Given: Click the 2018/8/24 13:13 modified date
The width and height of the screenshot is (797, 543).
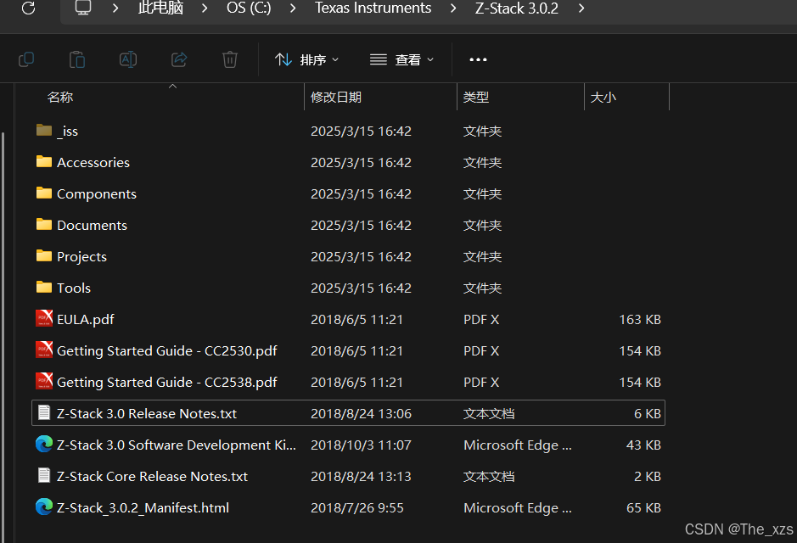Looking at the screenshot, I should [361, 477].
